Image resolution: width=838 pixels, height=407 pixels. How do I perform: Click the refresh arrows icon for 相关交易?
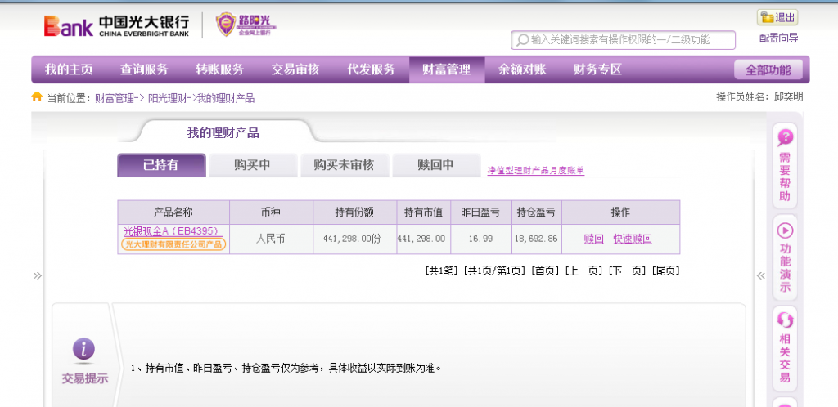[x=785, y=320]
